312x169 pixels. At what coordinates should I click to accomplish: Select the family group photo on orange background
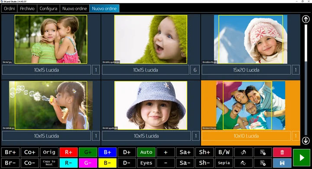tap(250, 105)
